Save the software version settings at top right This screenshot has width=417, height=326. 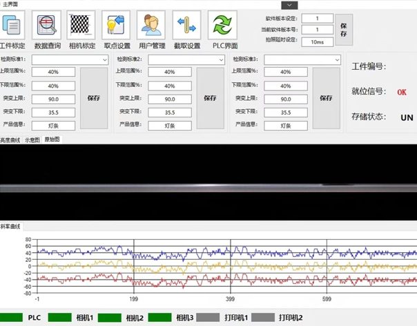point(343,30)
